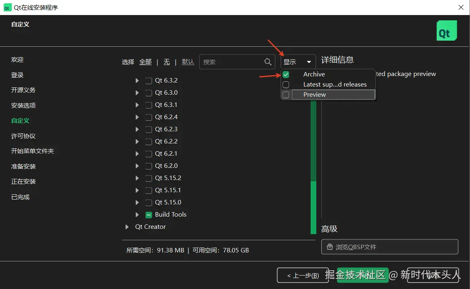Check the Qt 6.2.0 checkbox
The image size is (470, 289).
149,166
